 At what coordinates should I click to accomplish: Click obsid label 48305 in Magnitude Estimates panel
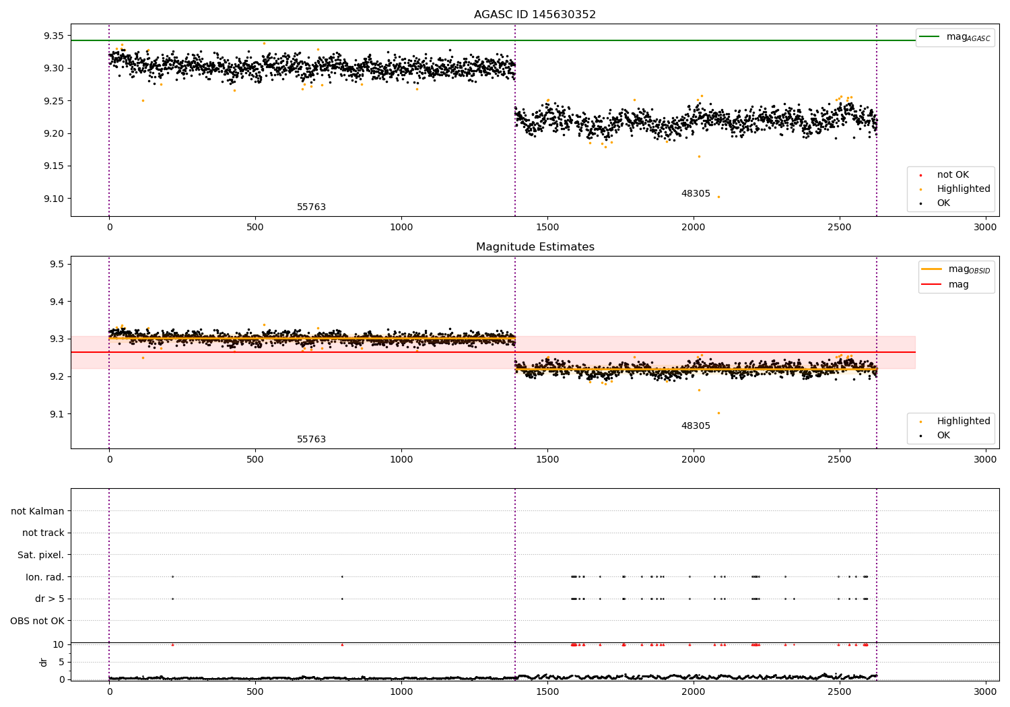[x=696, y=426]
